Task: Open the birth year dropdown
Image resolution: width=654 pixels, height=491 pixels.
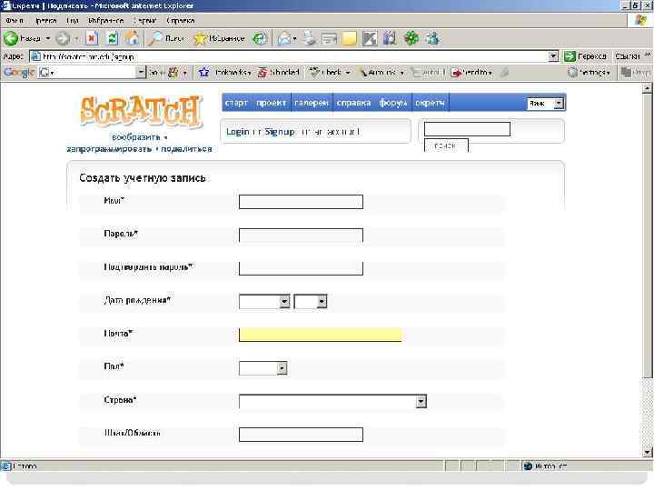Action: tap(322, 301)
